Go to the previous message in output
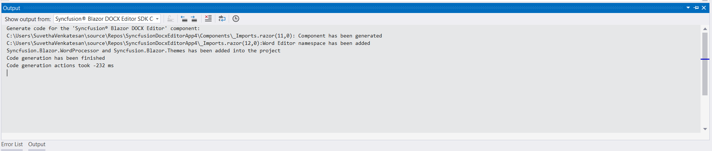This screenshot has height=151, width=712. [184, 19]
